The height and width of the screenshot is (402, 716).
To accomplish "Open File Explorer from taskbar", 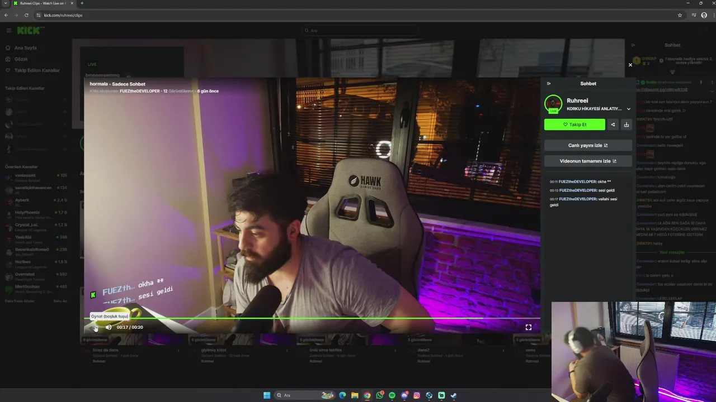I will pyautogui.click(x=355, y=395).
